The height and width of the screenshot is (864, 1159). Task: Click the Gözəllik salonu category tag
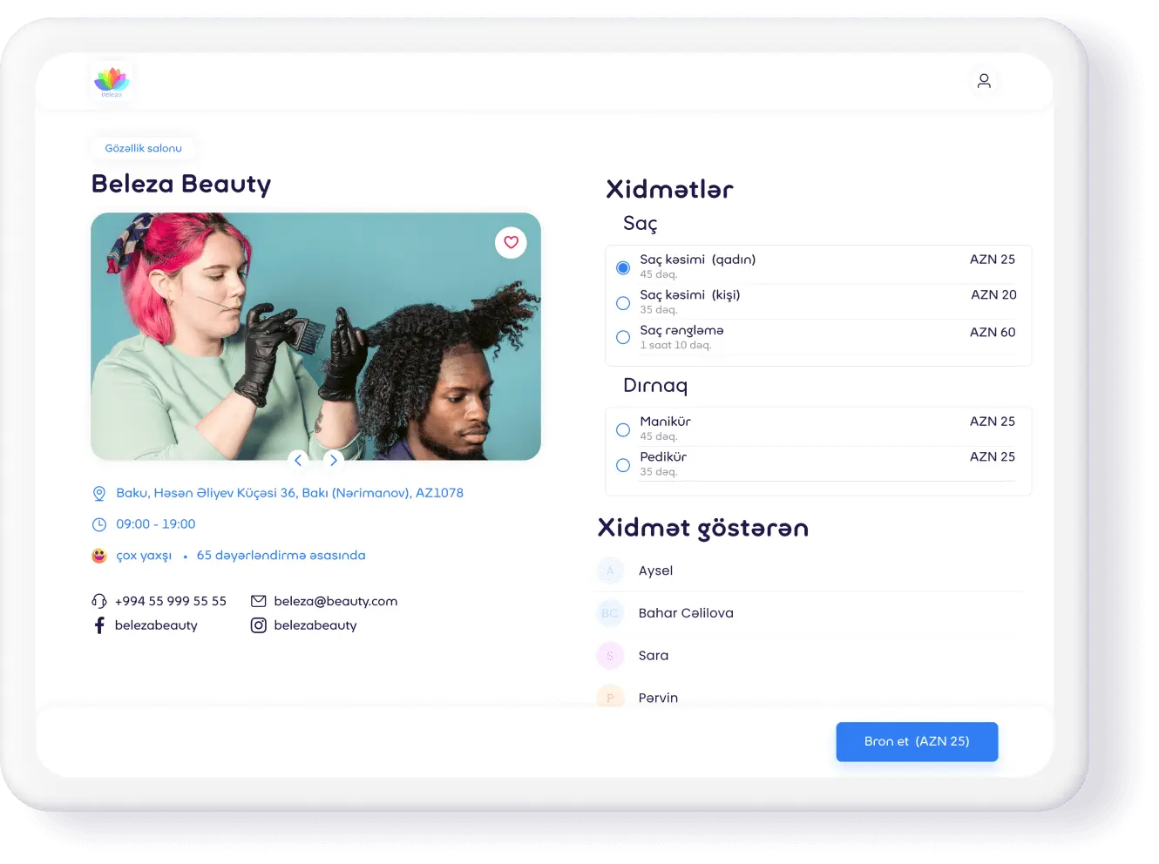coord(144,148)
